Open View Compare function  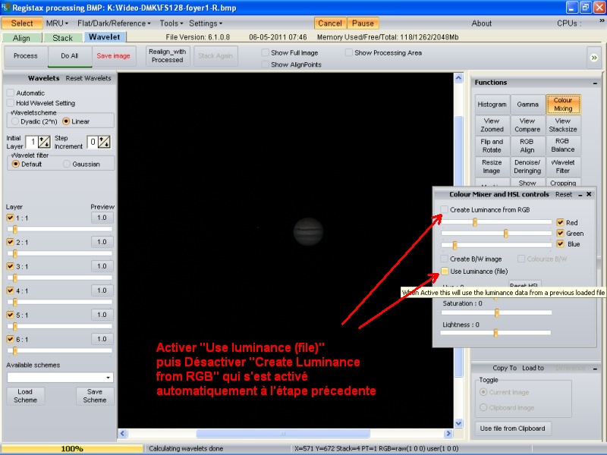(x=527, y=125)
